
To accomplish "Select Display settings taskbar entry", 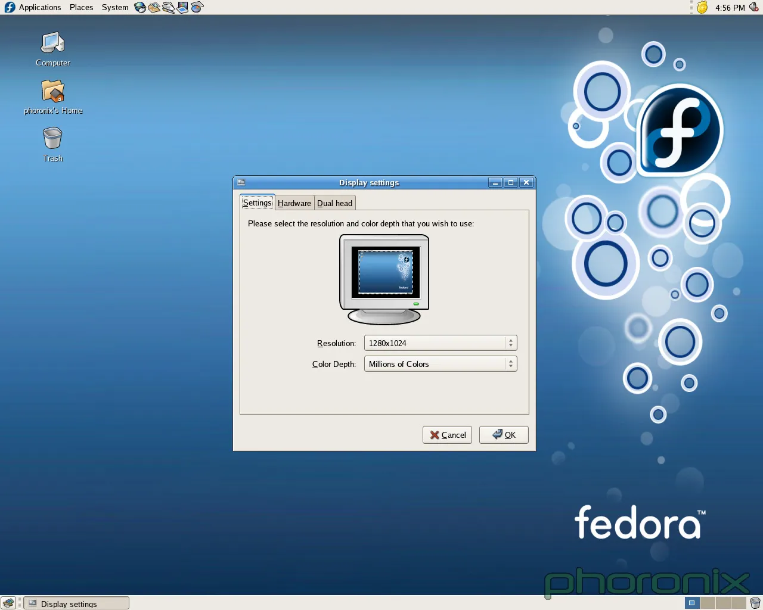I will (76, 603).
